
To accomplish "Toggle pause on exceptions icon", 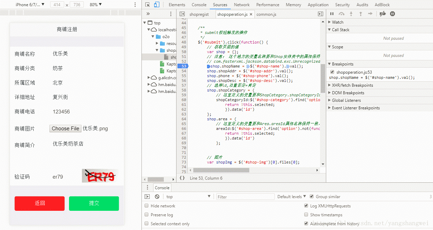I will pyautogui.click(x=392, y=14).
